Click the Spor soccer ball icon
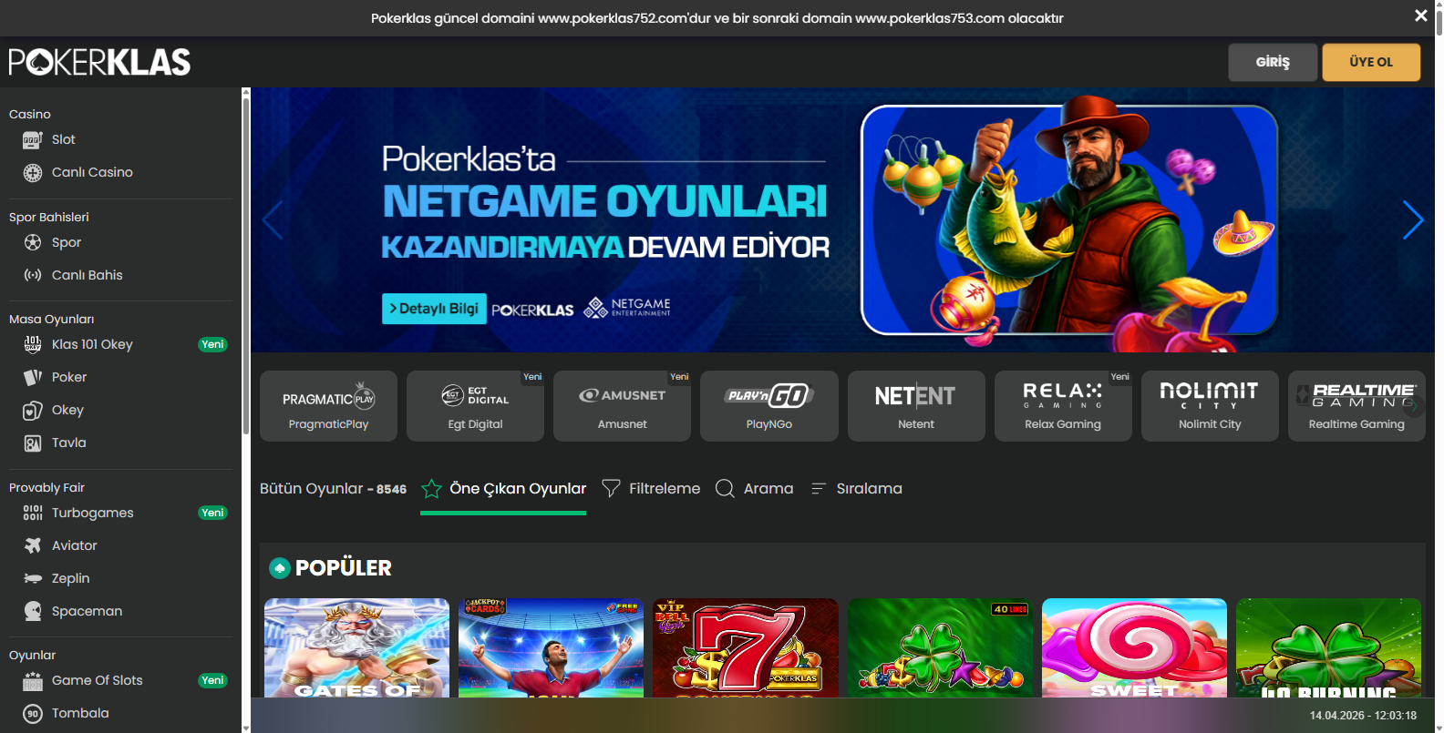This screenshot has width=1444, height=733. pos(33,242)
